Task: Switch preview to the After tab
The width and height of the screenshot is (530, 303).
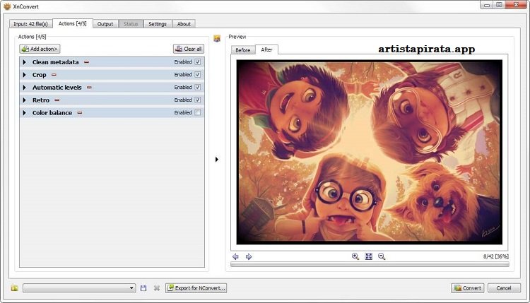Action: (x=266, y=49)
